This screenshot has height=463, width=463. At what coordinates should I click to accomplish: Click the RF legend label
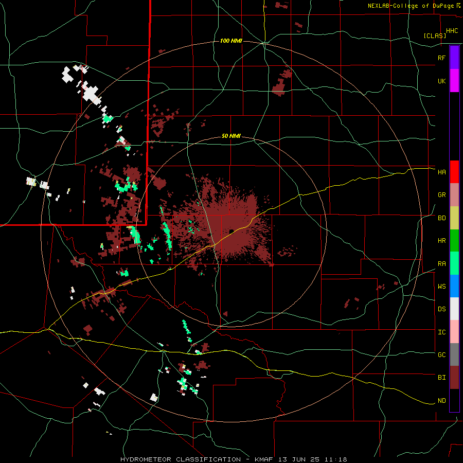point(441,58)
